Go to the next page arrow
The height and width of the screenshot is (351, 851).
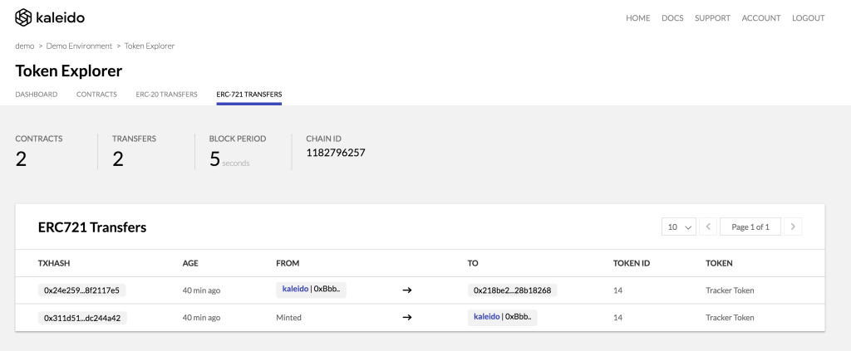tap(793, 227)
